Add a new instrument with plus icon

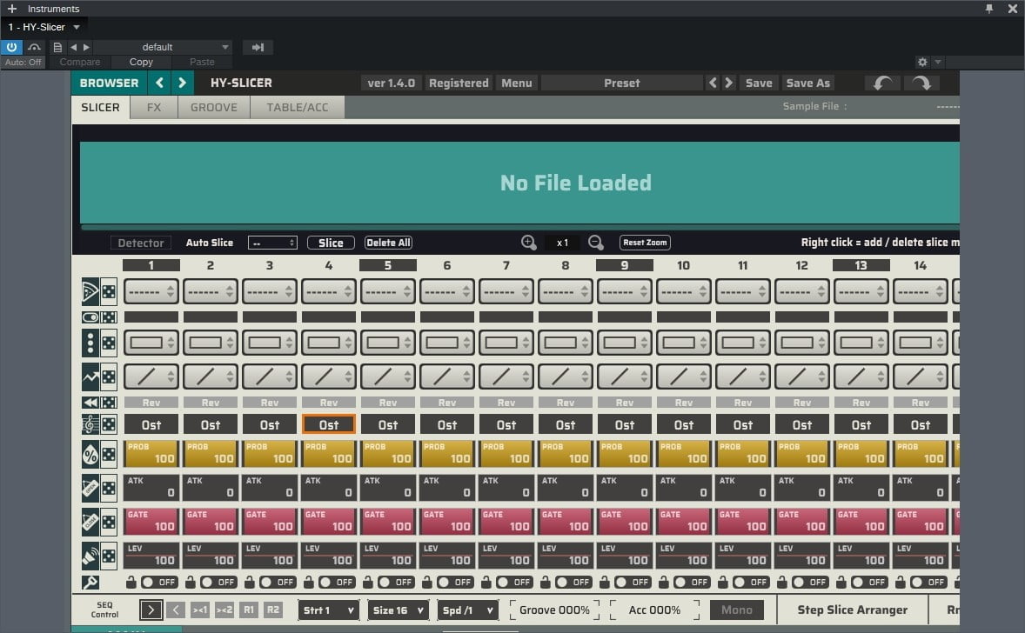coord(12,9)
